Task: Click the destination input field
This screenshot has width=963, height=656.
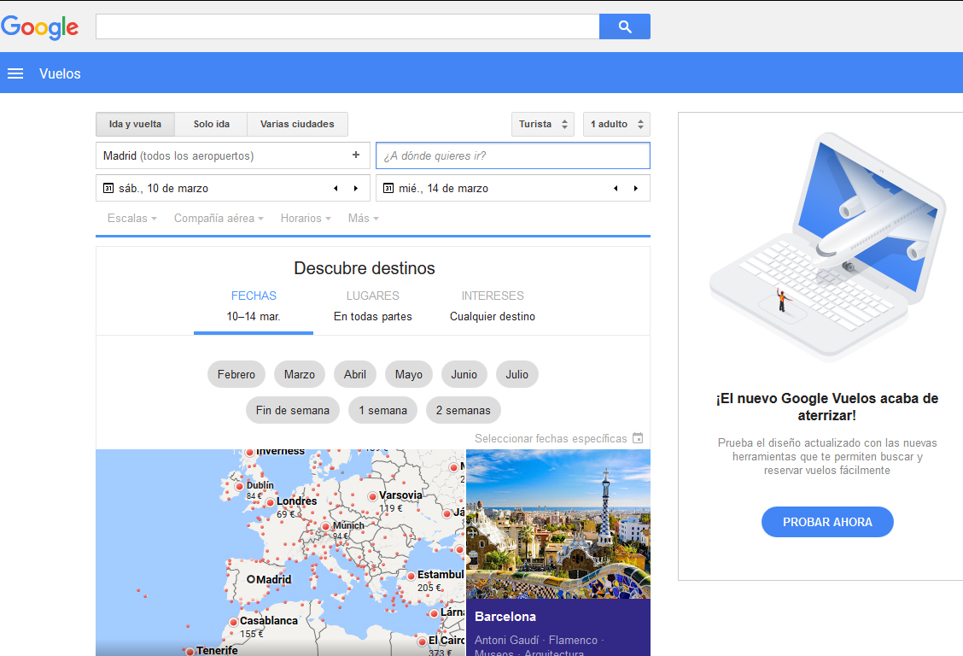Action: point(512,155)
